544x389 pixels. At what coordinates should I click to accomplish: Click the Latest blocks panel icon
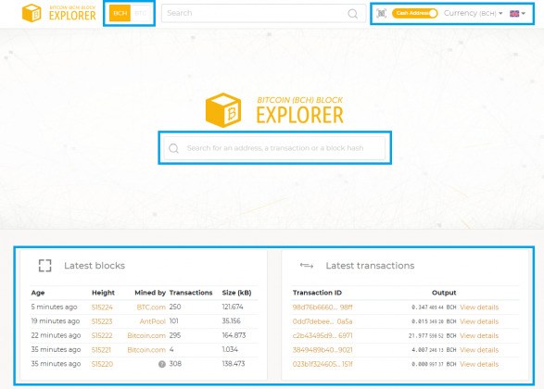point(44,266)
